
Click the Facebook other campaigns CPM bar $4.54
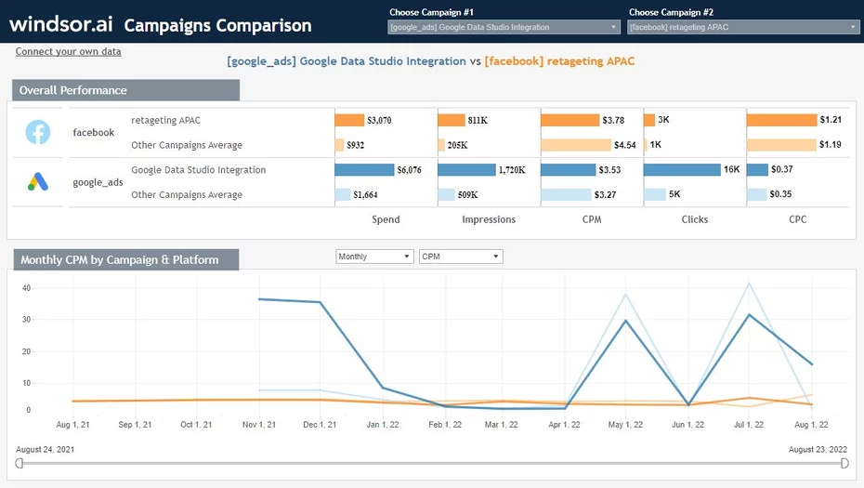[576, 145]
